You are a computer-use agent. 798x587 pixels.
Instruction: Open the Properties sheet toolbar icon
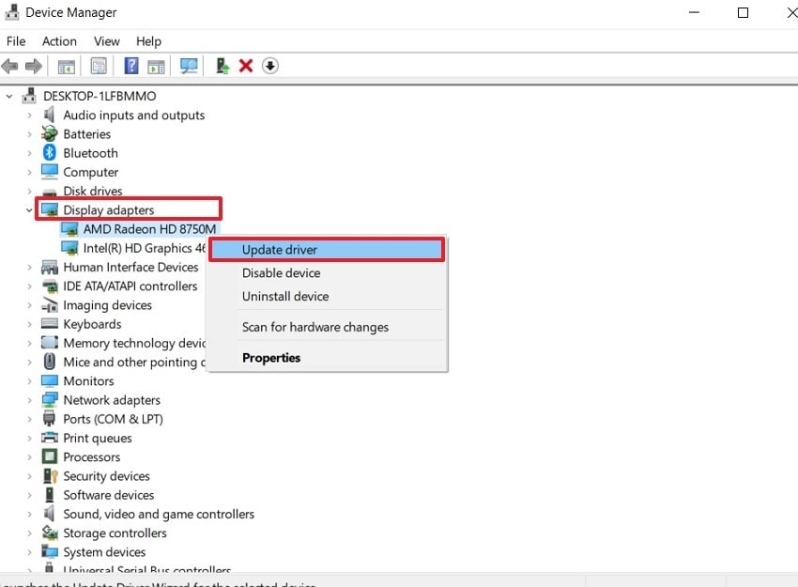coord(99,66)
